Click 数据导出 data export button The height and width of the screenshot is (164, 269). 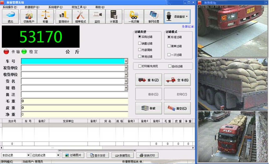pos(123,155)
